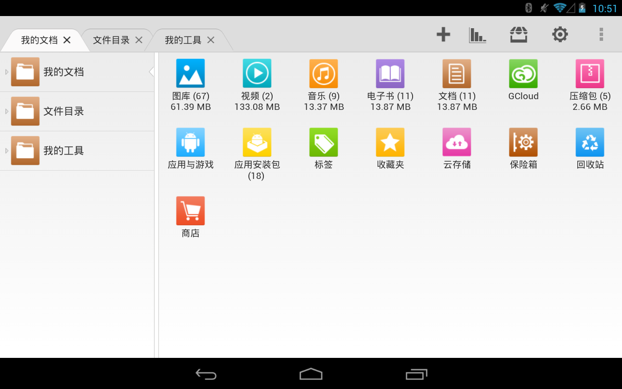This screenshot has height=389, width=622.
Task: Expand the 我的工具 sidebar tree node
Action: pyautogui.click(x=7, y=151)
